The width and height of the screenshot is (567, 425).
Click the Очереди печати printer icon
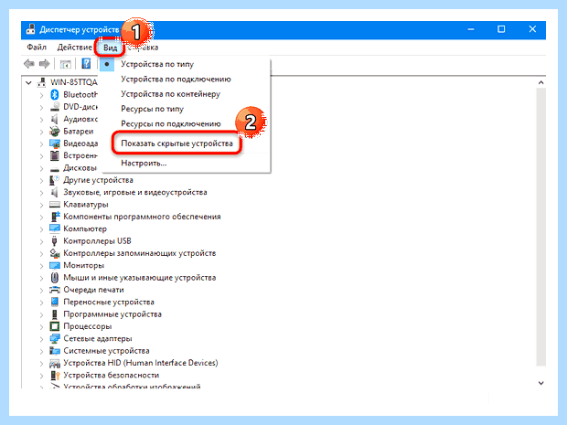(x=55, y=290)
